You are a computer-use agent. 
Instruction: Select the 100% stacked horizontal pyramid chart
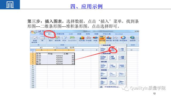tap(122, 82)
